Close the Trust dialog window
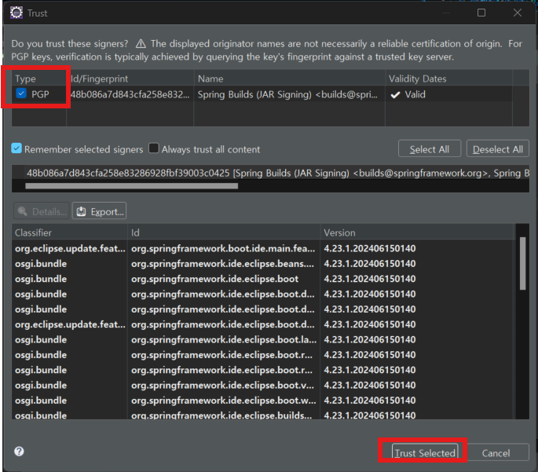538x472 pixels. [x=517, y=13]
